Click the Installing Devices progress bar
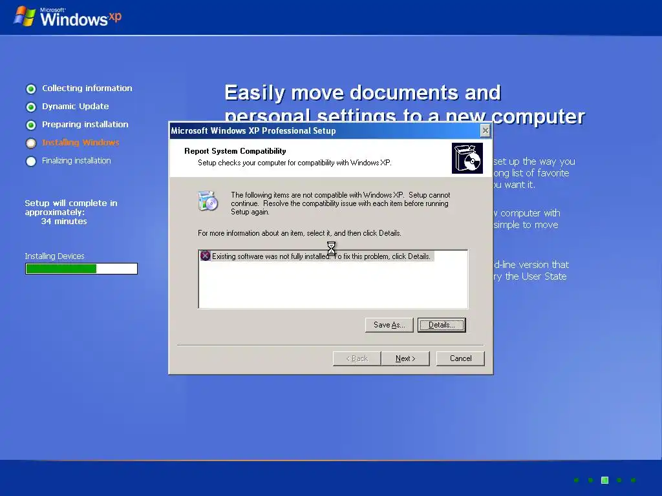 click(81, 269)
